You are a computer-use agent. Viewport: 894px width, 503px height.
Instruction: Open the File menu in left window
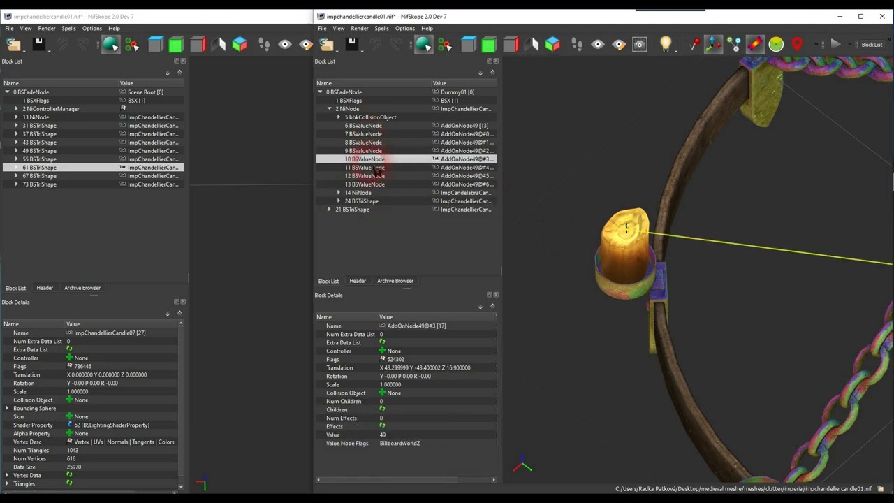pos(9,29)
